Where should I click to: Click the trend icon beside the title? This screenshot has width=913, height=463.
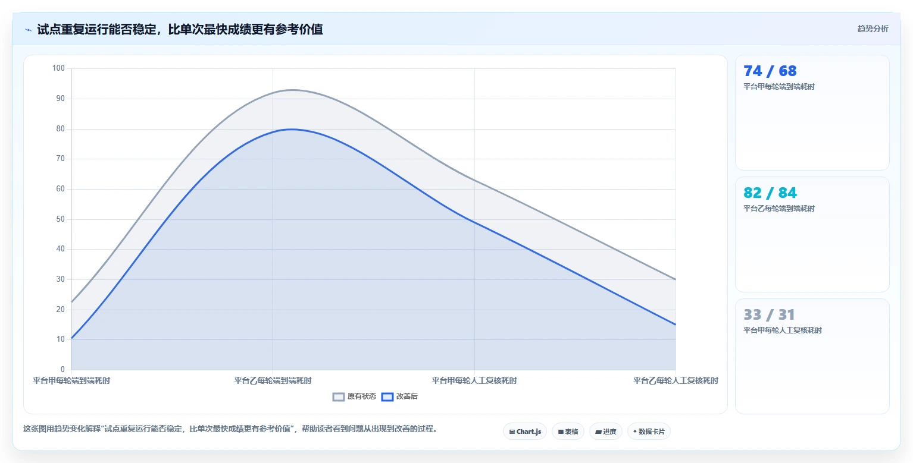click(x=28, y=30)
